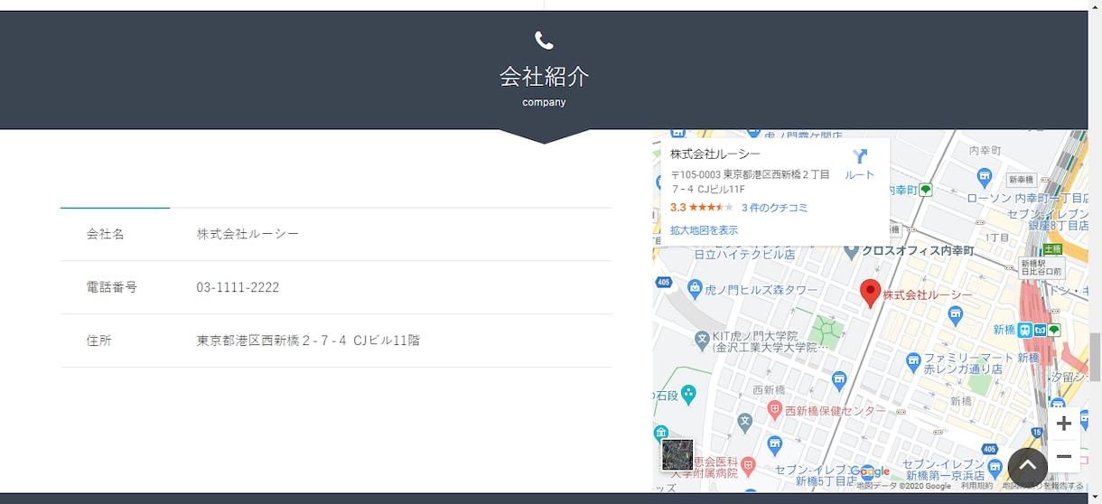Click the 株式会社ルーシー label beside the pin
1102x504 pixels.
click(928, 295)
